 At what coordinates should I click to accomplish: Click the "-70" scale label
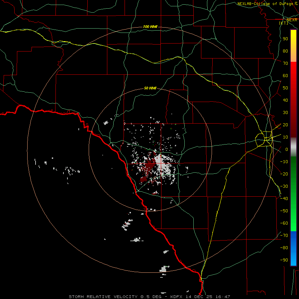tap(284, 235)
